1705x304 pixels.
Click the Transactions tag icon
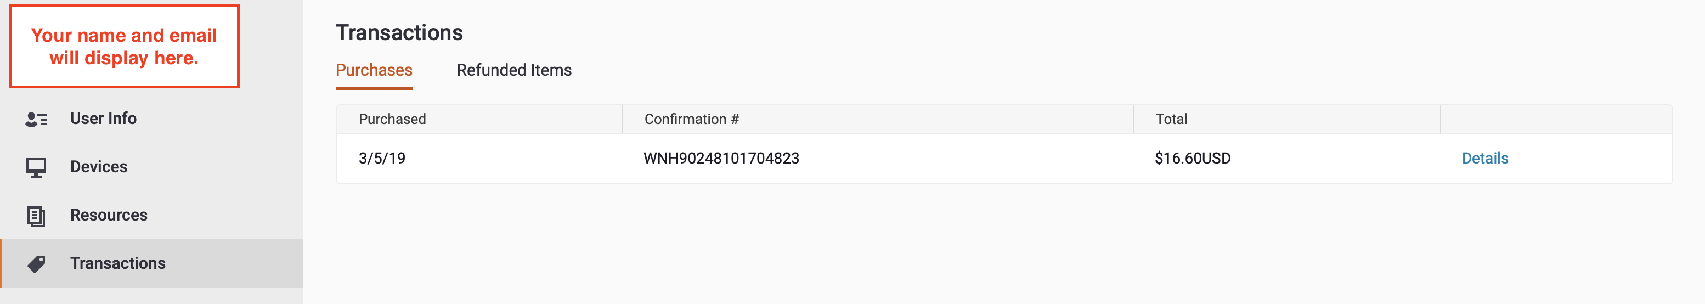(x=36, y=264)
